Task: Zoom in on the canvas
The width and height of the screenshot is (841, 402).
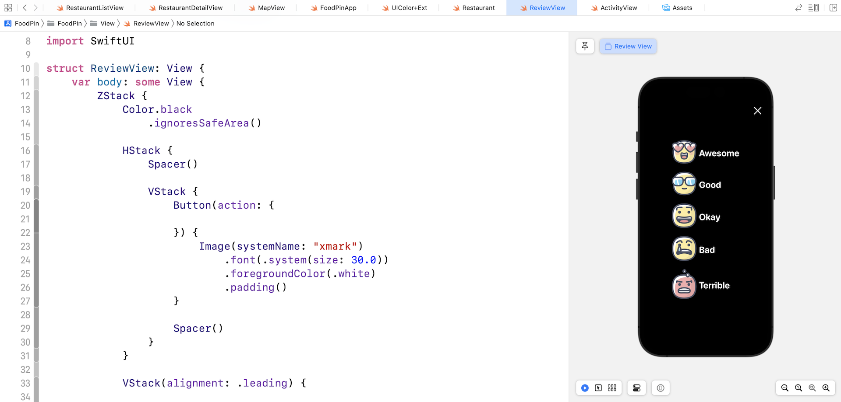Action: 826,388
